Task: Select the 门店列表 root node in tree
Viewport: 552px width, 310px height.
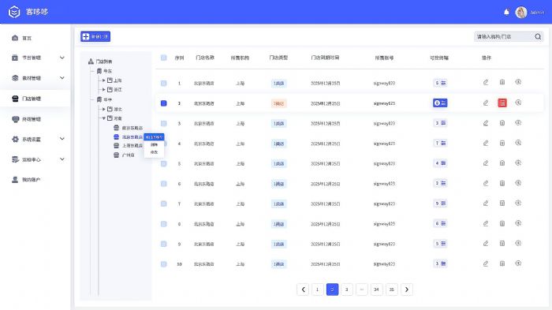Action: click(100, 62)
